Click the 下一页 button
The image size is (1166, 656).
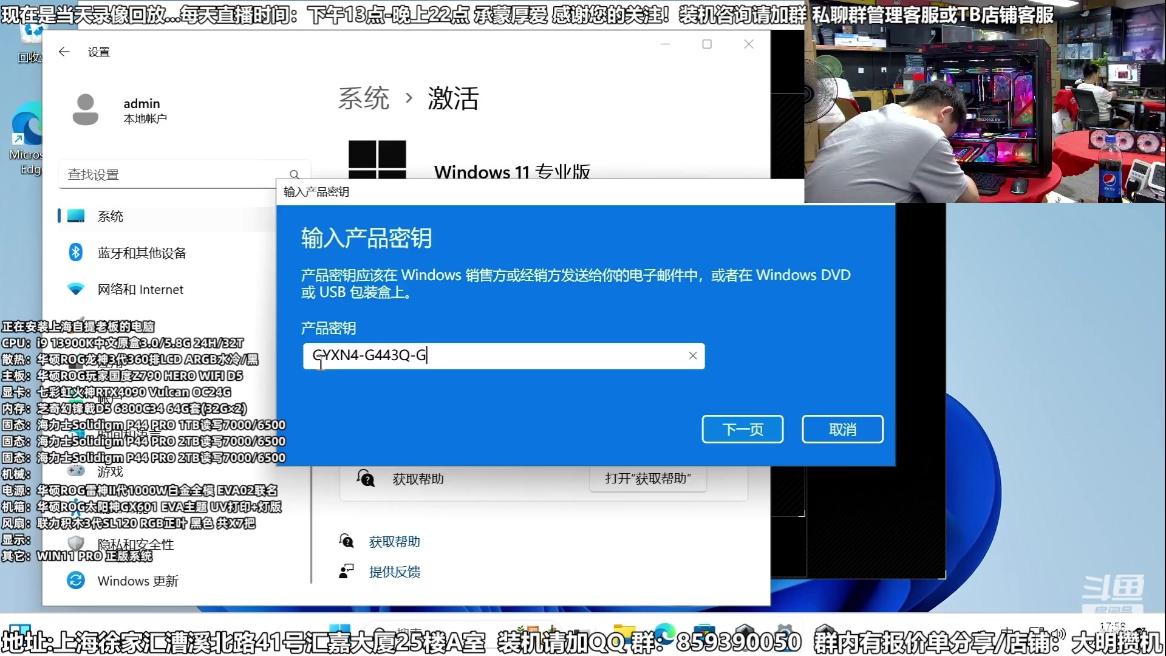[x=742, y=429]
